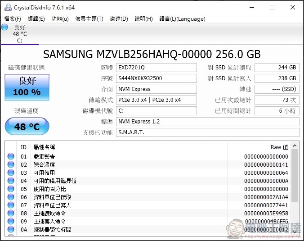This screenshot has height=241, width=304.
Task: Click the power on hours value 6 小時
Action: click(x=277, y=111)
